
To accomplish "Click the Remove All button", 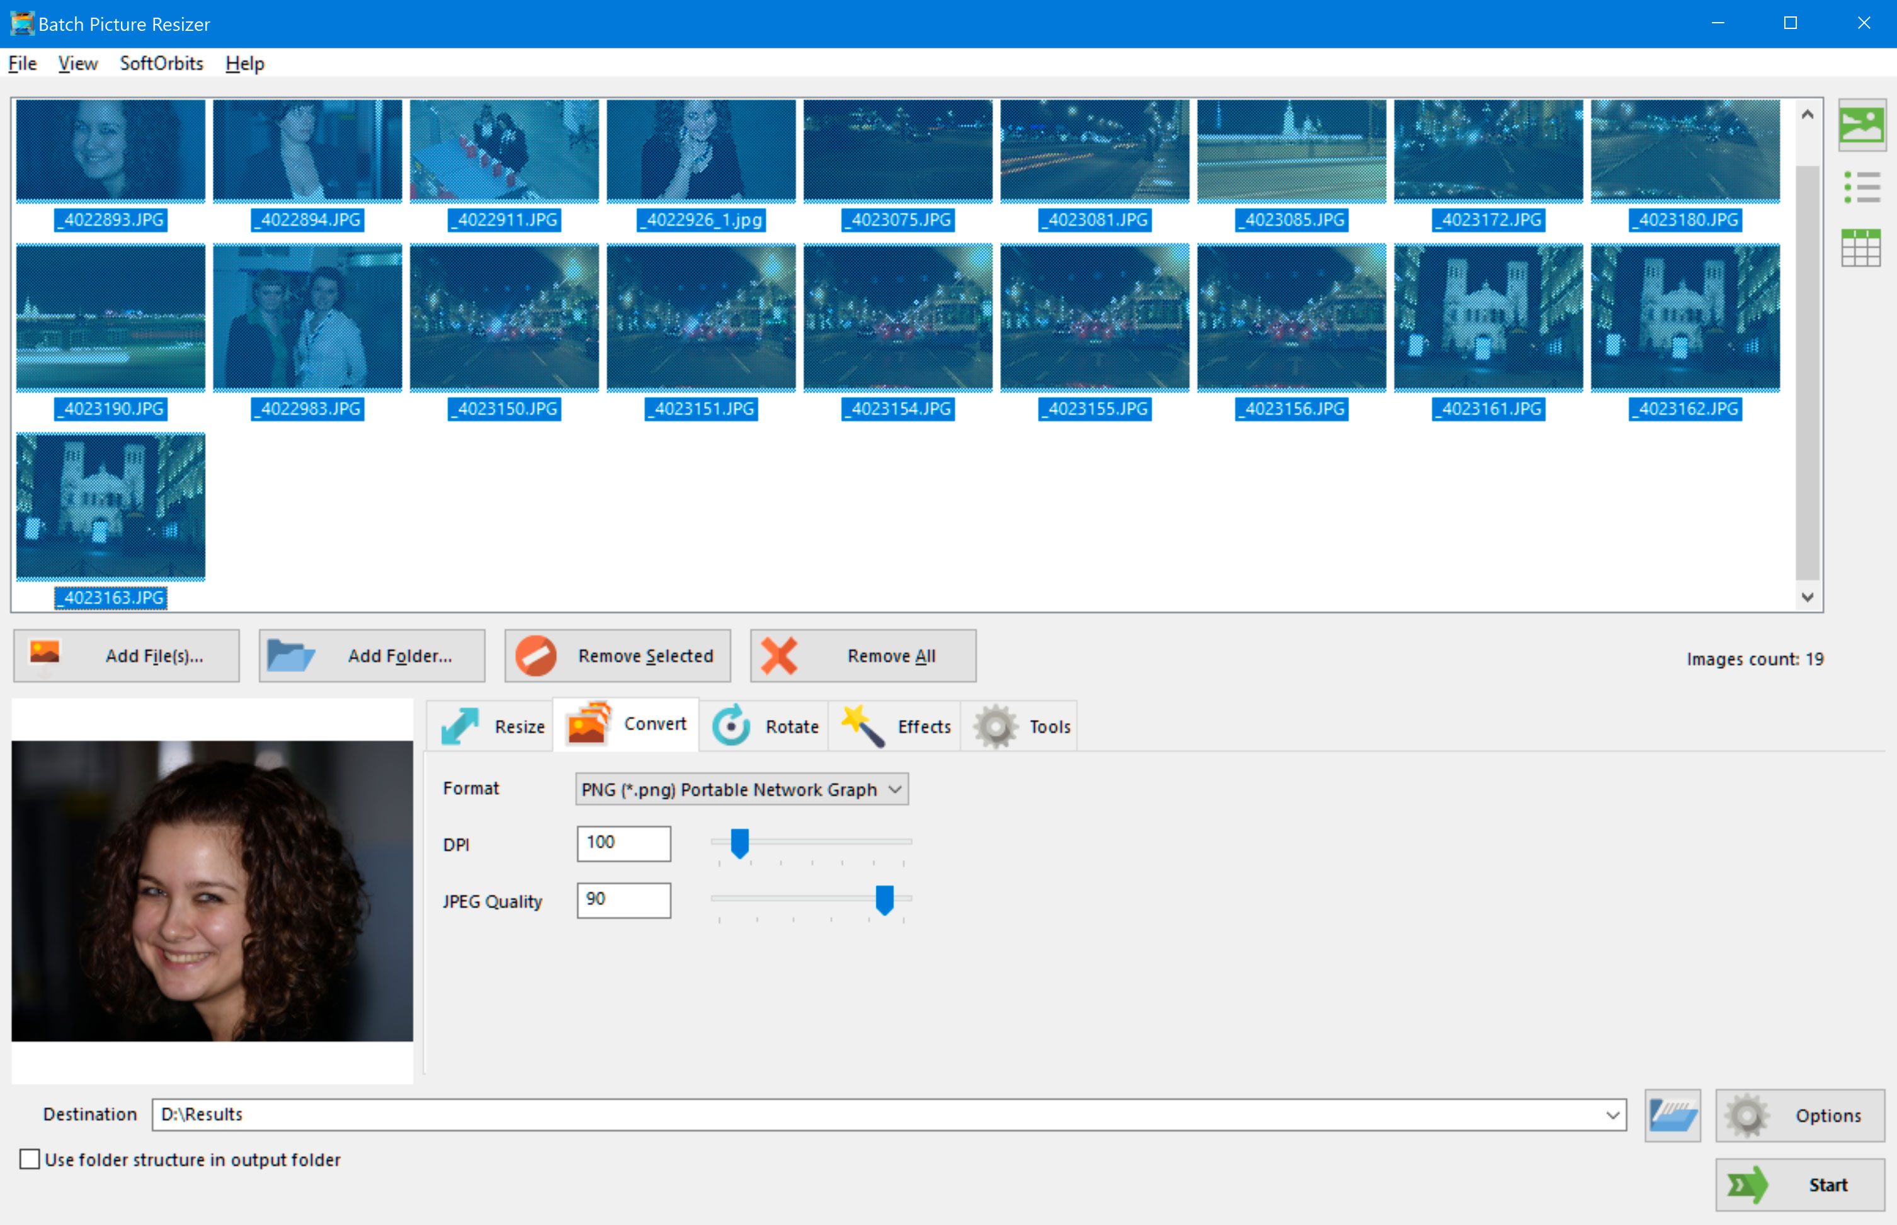I will (858, 656).
